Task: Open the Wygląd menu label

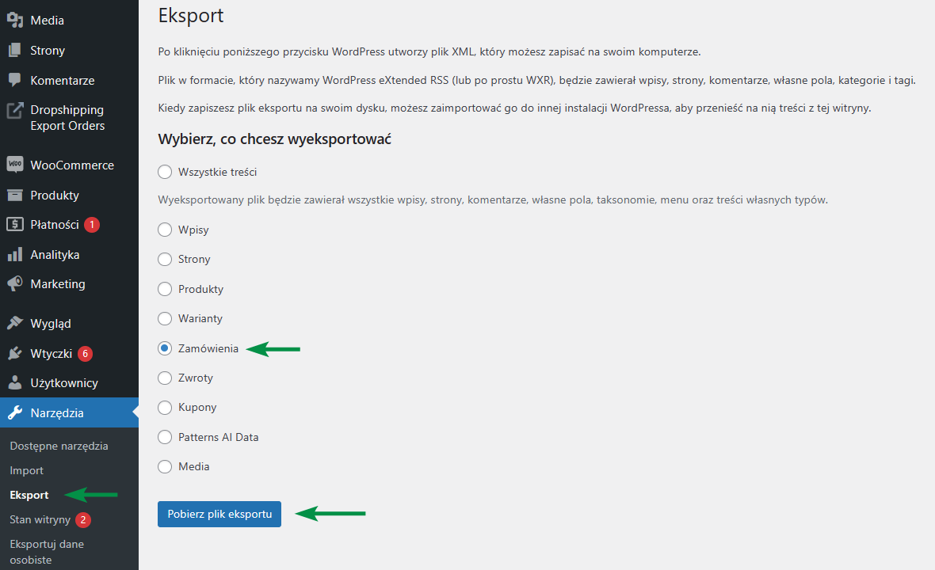Action: 51,324
